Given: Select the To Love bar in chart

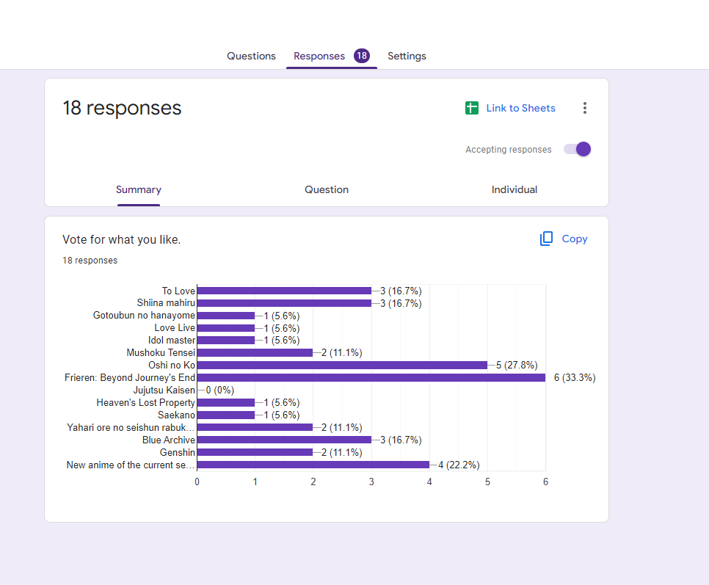Looking at the screenshot, I should click(x=284, y=291).
